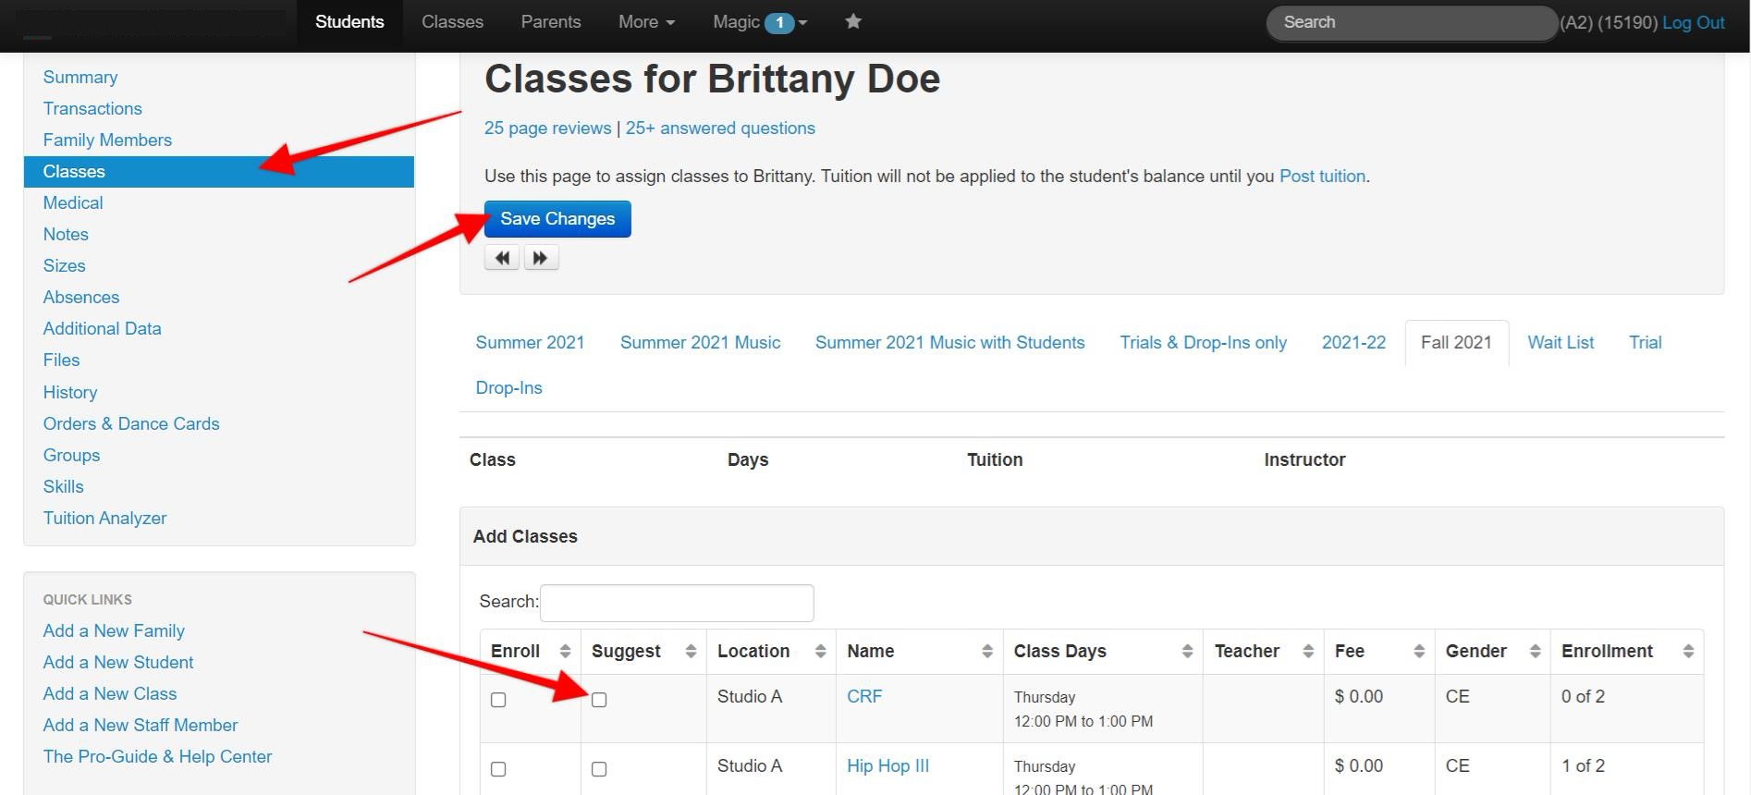The width and height of the screenshot is (1751, 795).
Task: Click the Add Classes search field
Action: point(677,603)
